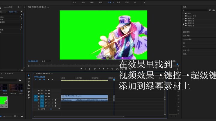Switch to 音频 workspace tab

[118, 2]
